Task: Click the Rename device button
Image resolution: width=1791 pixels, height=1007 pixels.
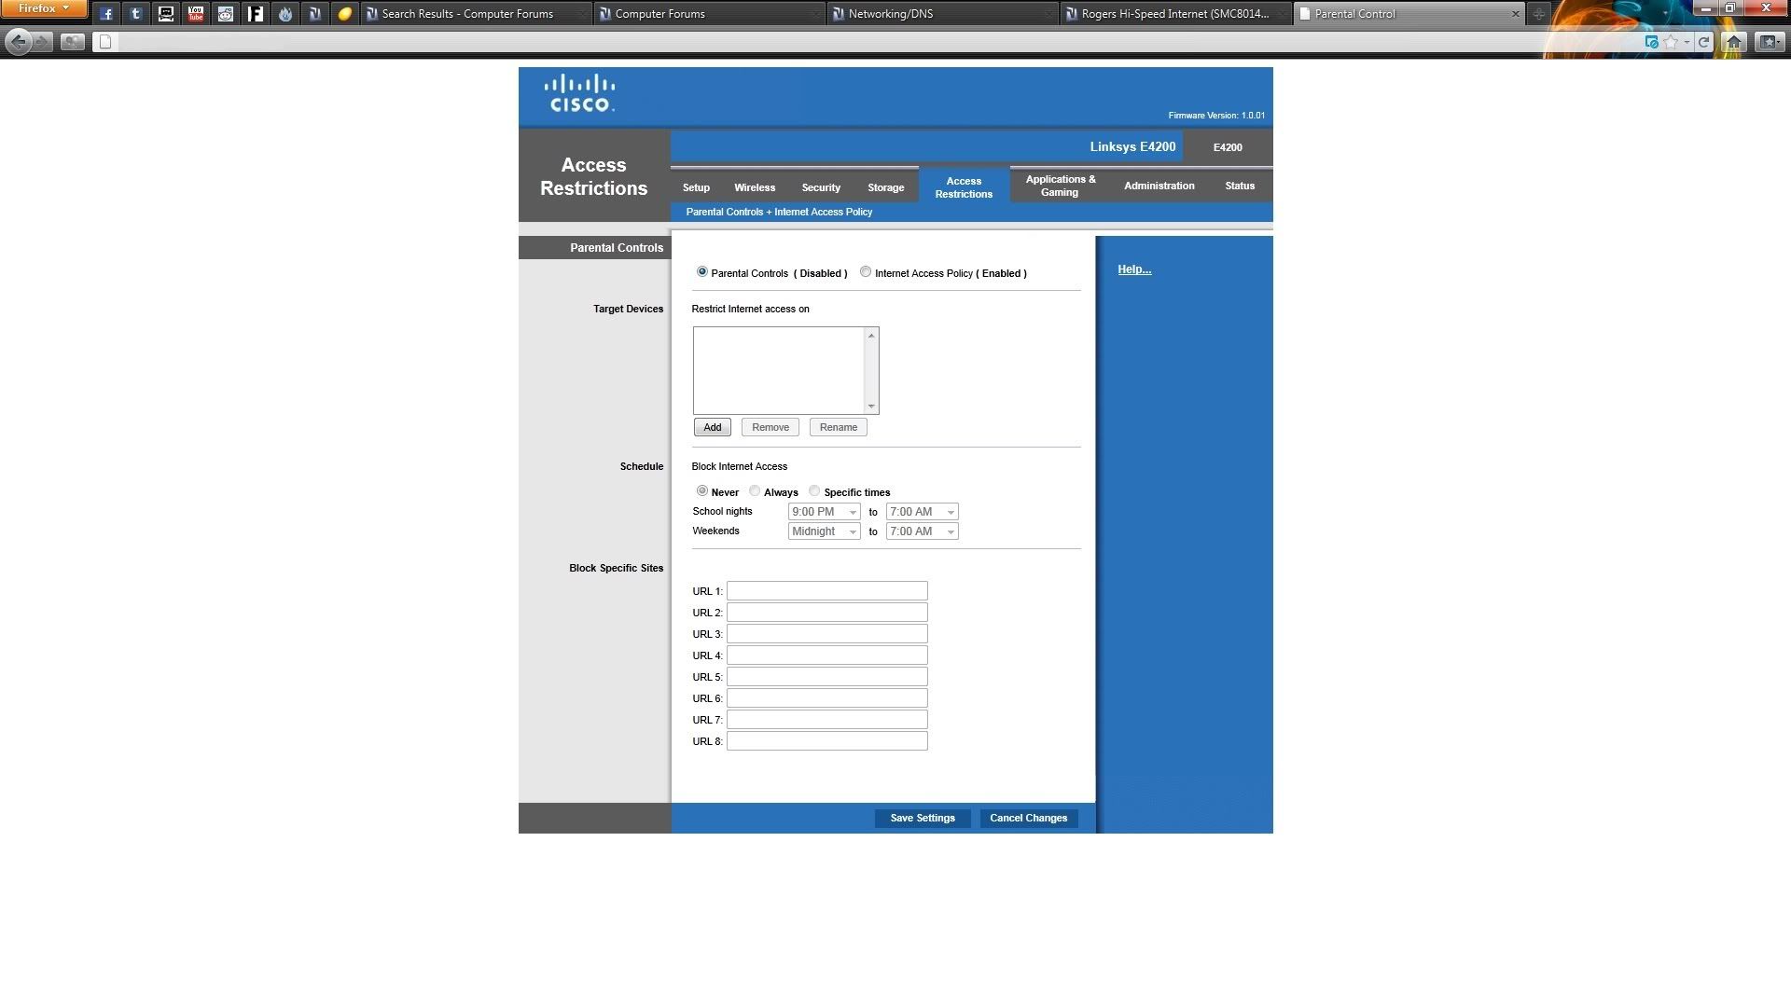Action: (x=839, y=427)
